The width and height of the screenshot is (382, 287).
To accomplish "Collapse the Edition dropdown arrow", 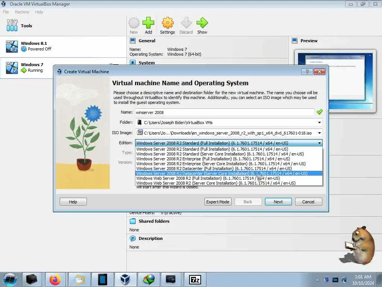I will point(319,143).
